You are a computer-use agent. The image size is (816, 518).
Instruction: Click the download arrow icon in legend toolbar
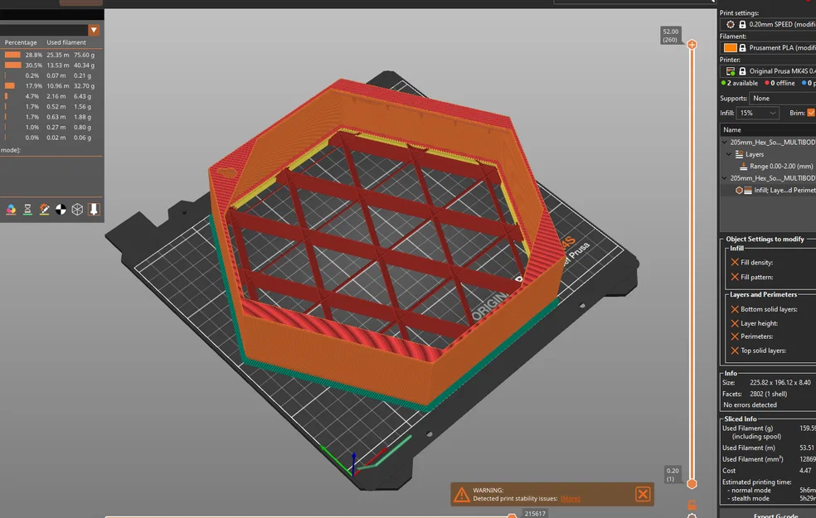pos(93,209)
